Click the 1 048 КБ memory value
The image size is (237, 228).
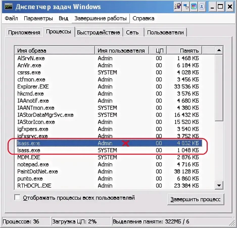coord(188,150)
